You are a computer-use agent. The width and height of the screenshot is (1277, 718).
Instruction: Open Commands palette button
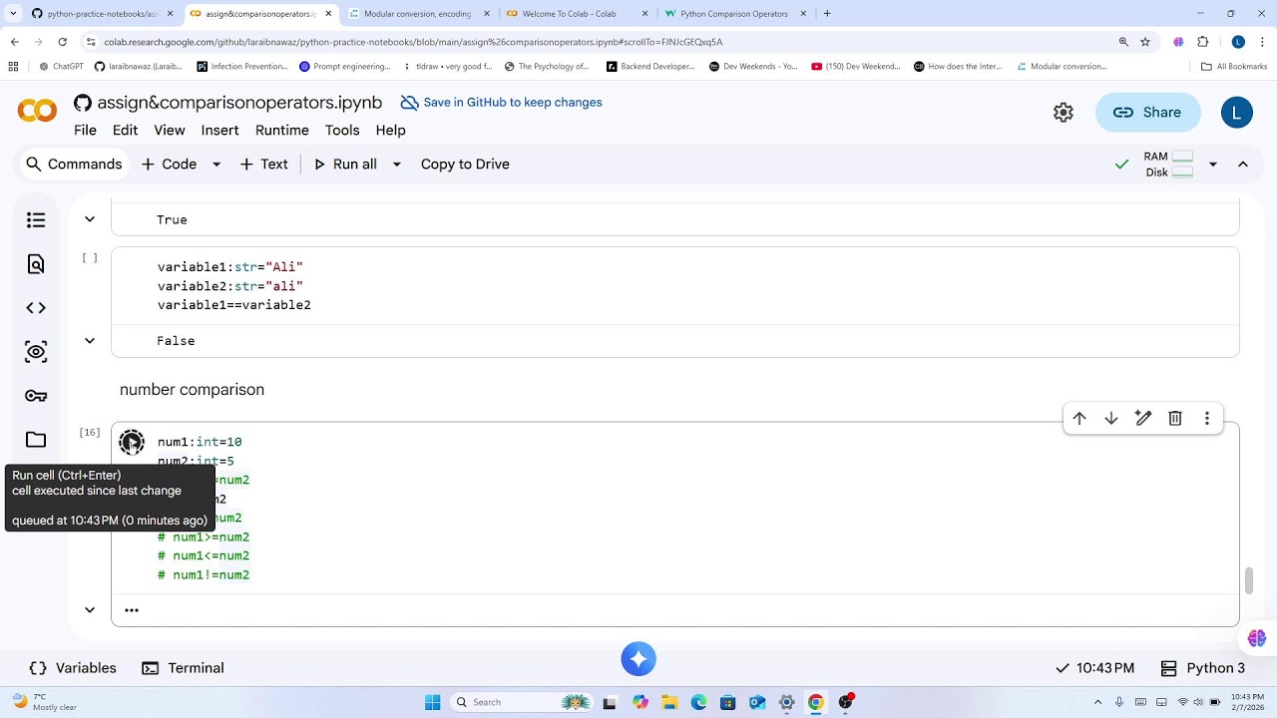tap(74, 165)
